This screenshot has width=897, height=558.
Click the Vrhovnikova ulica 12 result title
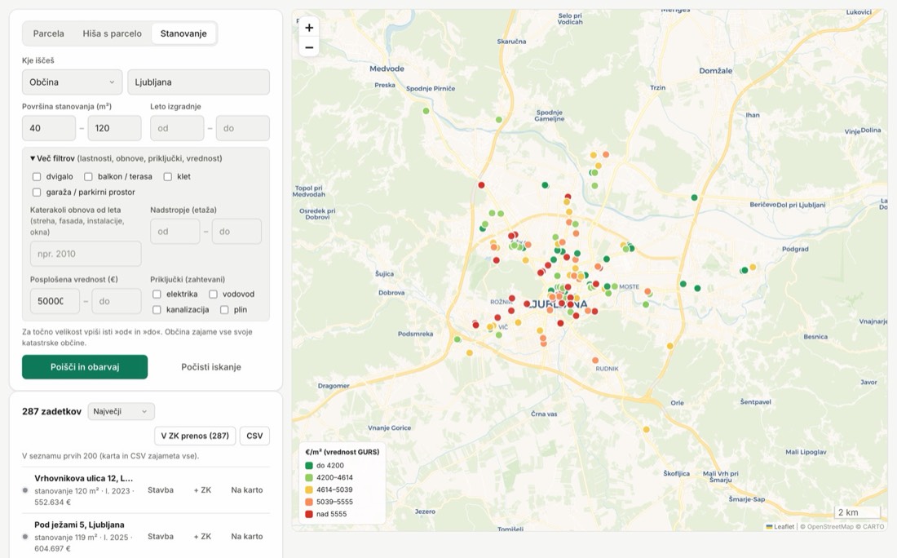pos(83,478)
